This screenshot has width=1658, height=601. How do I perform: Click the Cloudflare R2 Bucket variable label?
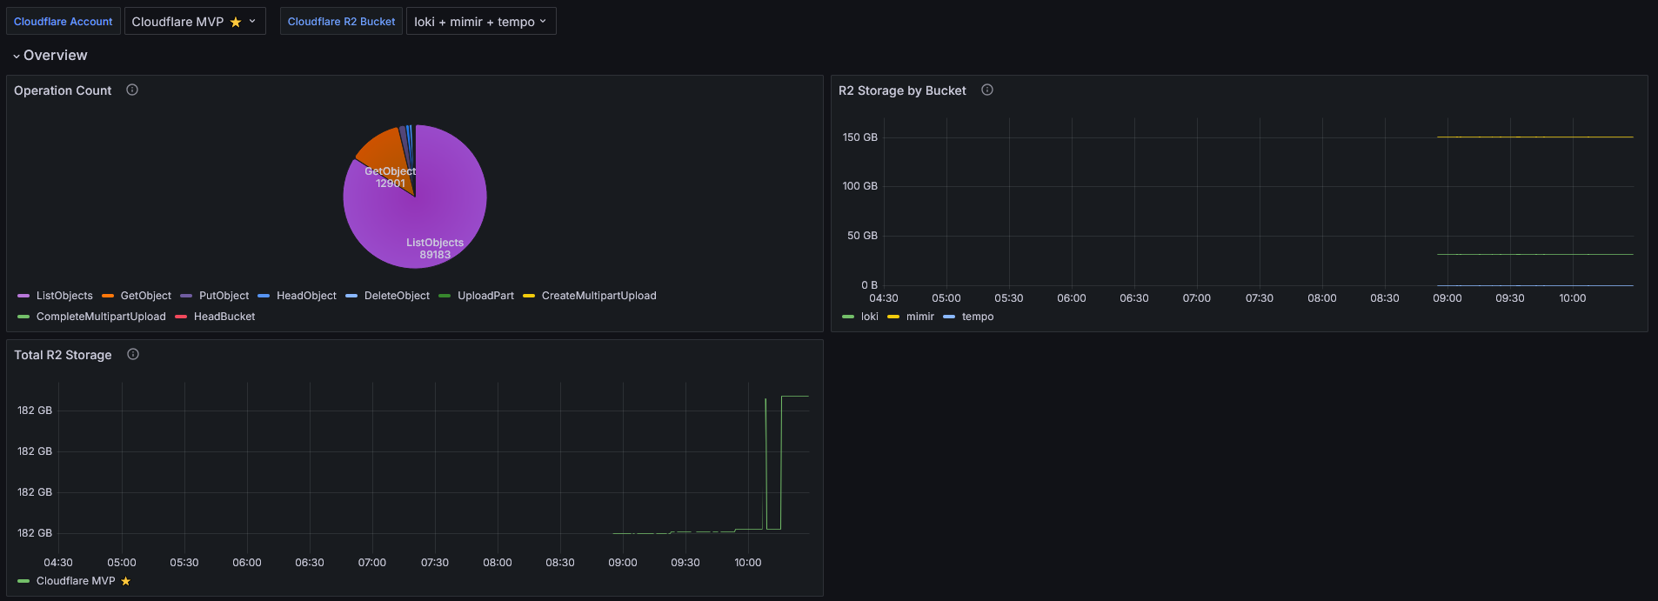coord(341,22)
